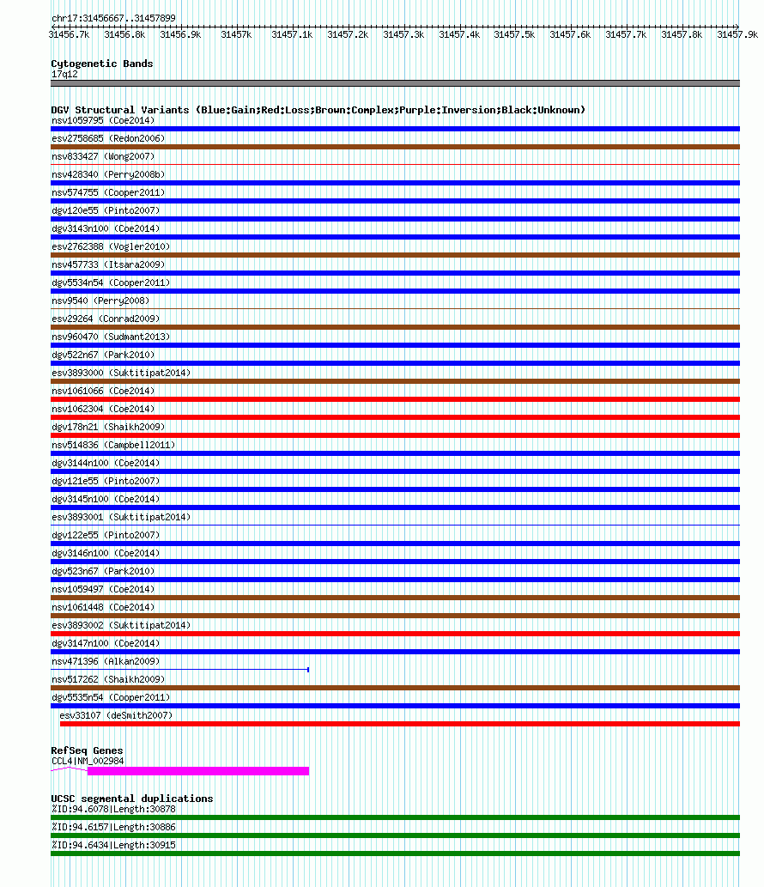Click the %ID:94.6434|Length:30915 duplication label
Image resolution: width=764 pixels, height=887 pixels.
click(x=113, y=846)
